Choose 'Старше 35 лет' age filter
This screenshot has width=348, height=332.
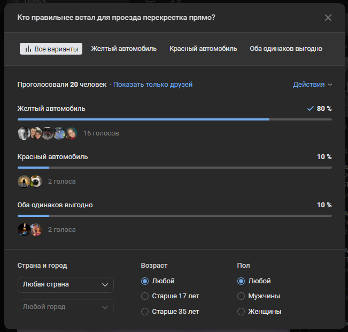(145, 312)
